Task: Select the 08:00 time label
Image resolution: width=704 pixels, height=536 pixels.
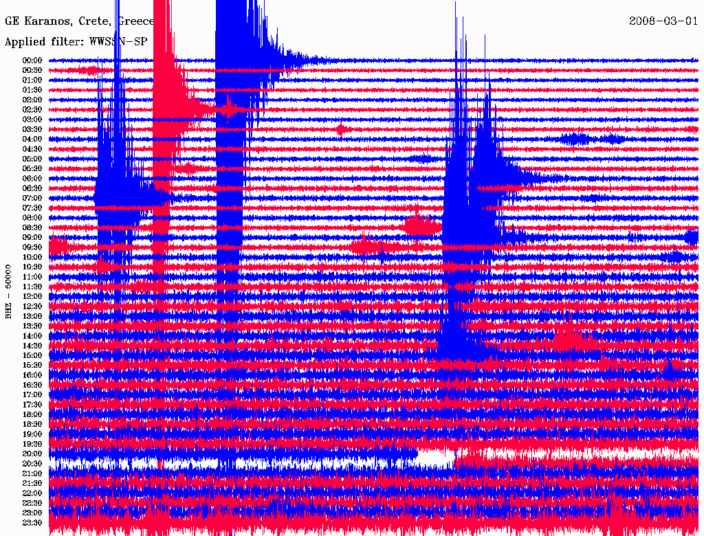Action: 32,218
